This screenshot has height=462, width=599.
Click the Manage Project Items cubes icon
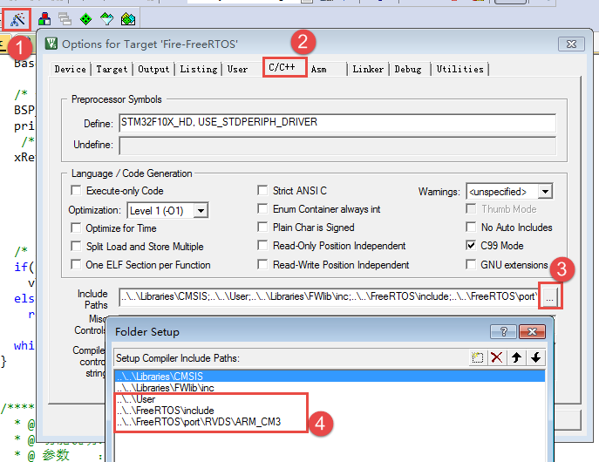tap(44, 18)
